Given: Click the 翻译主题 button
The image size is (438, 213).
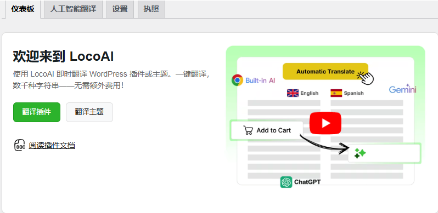Looking at the screenshot, I should coord(89,112).
